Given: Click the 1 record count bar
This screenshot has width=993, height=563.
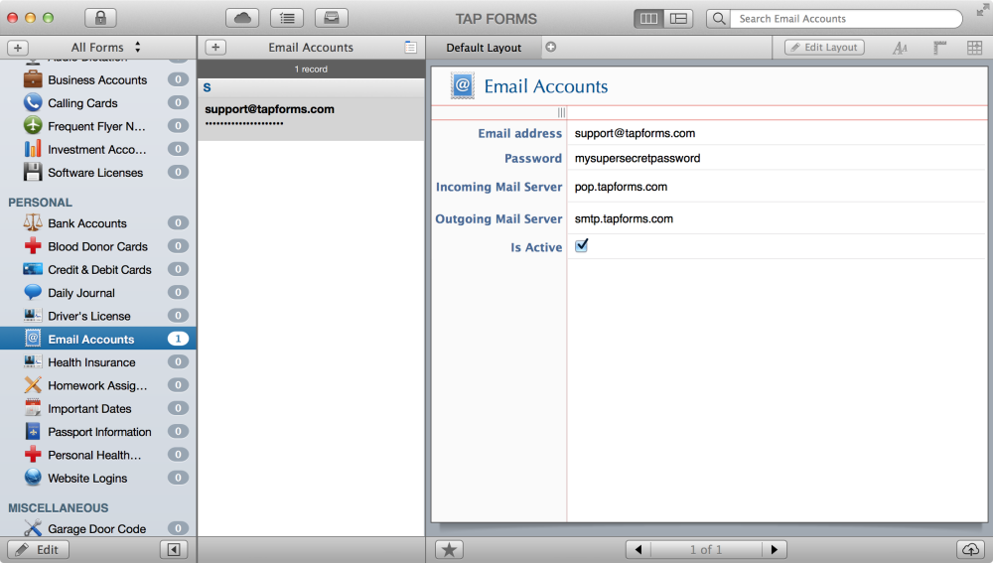Looking at the screenshot, I should coord(311,70).
